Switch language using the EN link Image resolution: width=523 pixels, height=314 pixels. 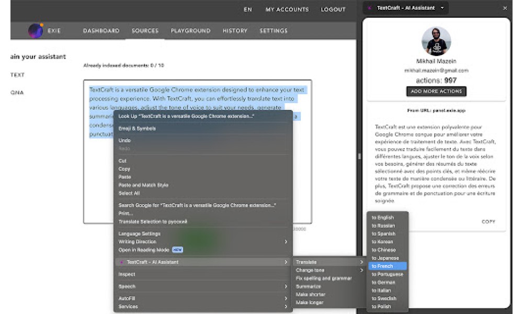click(248, 9)
